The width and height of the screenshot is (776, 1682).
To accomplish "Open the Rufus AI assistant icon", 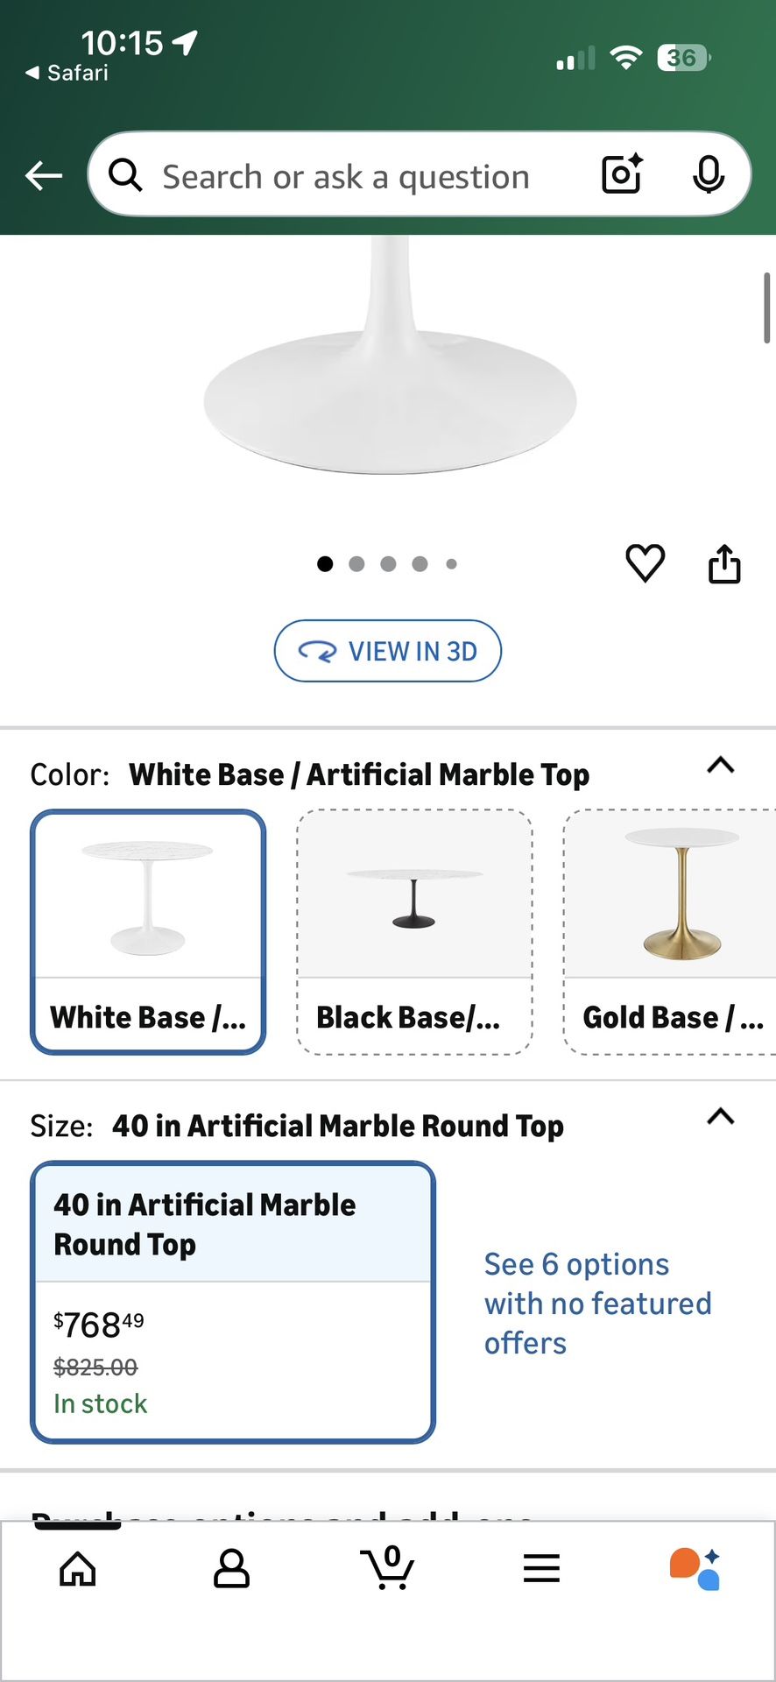I will [x=695, y=1568].
